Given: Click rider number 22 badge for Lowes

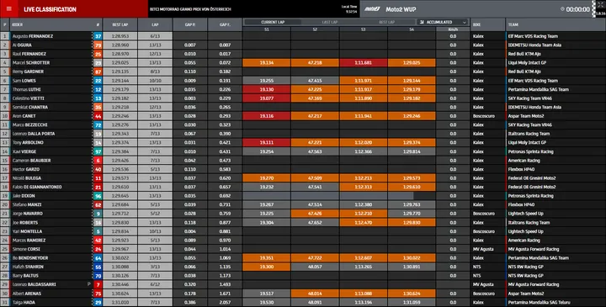Looking at the screenshot, I should click(x=98, y=81).
